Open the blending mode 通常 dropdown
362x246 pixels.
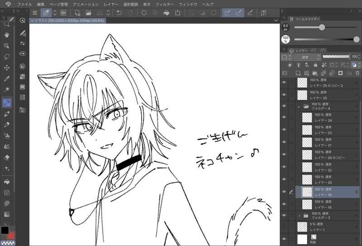tap(307, 57)
